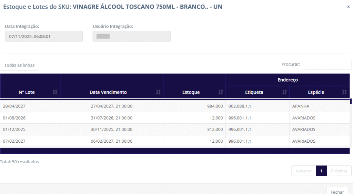Focus the Procurar search field
The width and height of the screenshot is (353, 194).
tap(326, 64)
